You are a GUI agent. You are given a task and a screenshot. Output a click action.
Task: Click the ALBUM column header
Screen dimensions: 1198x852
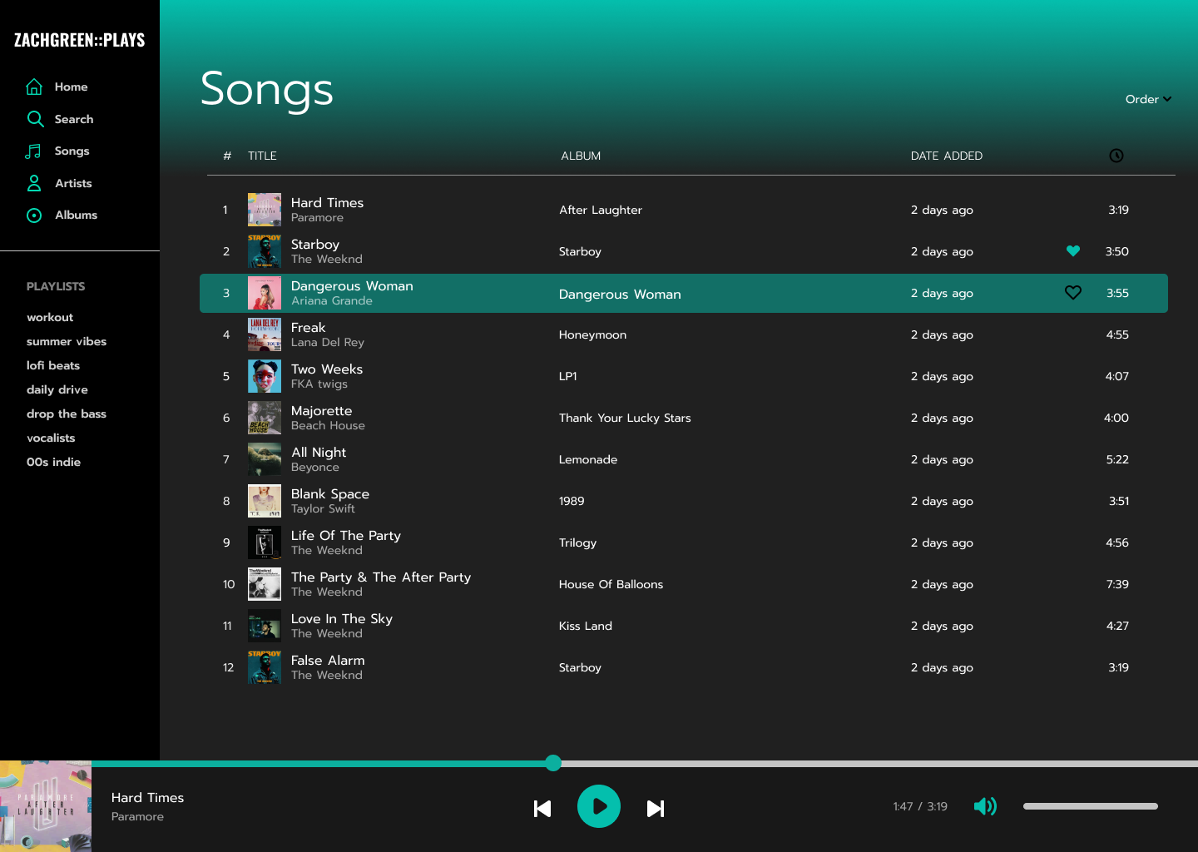click(x=581, y=156)
